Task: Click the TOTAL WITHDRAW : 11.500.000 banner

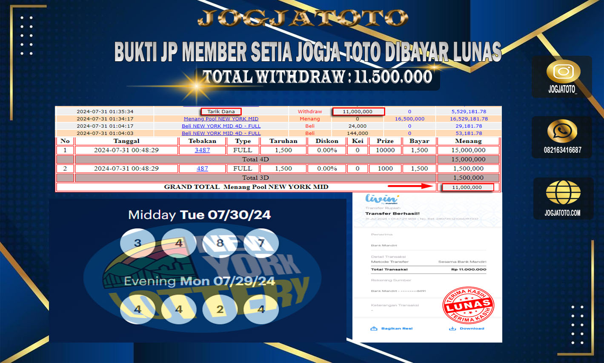Action: click(x=318, y=77)
